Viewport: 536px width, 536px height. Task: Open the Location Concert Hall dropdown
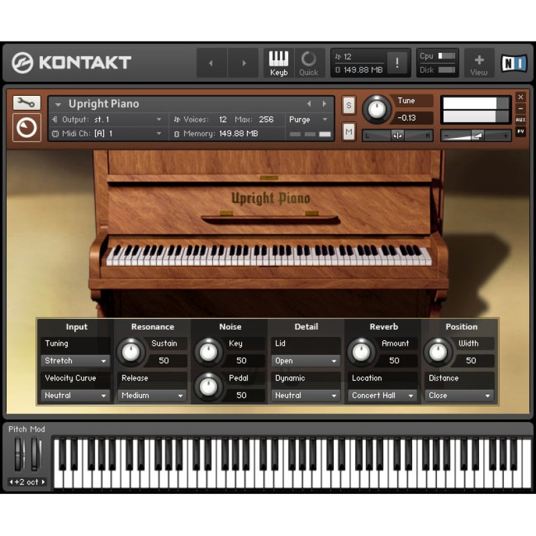pos(383,395)
